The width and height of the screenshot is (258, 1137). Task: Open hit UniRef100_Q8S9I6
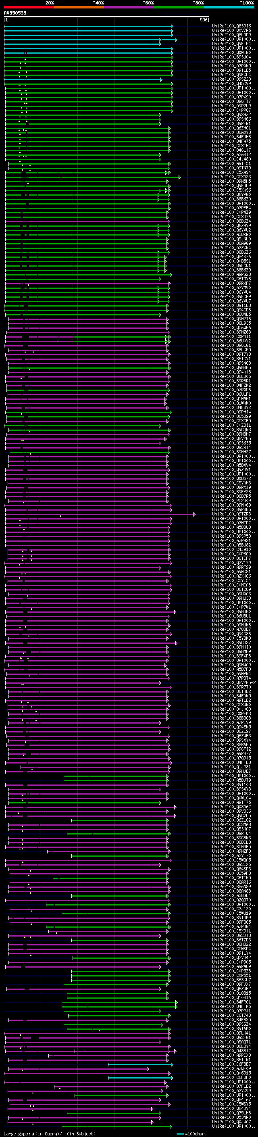(x=231, y=26)
